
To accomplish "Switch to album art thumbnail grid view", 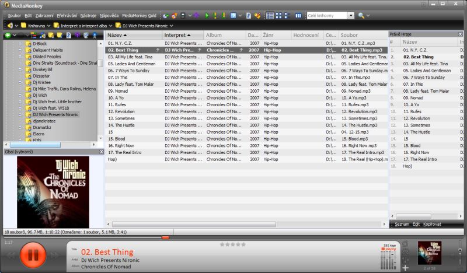I will coord(279,16).
